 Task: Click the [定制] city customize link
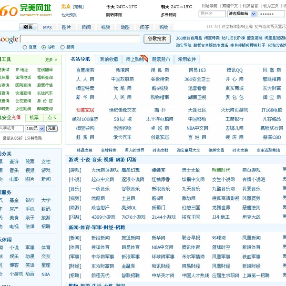pos(78,7)
